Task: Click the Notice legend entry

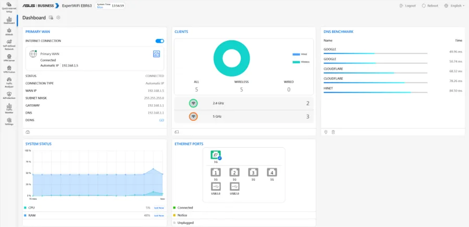Action: (180, 215)
